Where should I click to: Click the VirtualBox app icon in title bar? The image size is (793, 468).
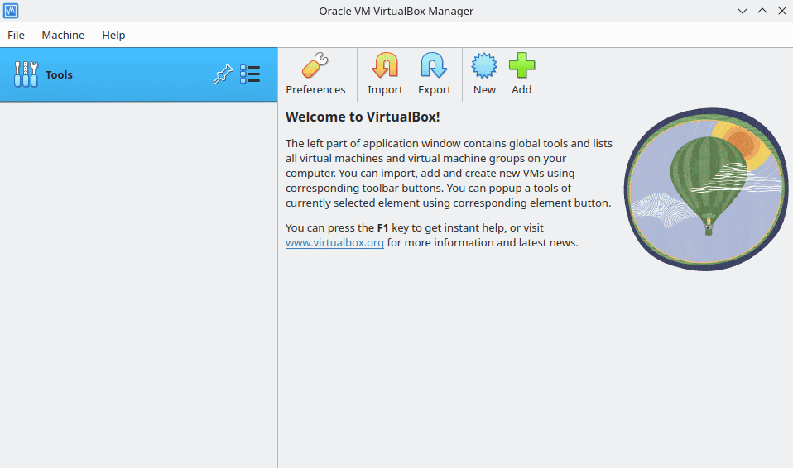11,11
